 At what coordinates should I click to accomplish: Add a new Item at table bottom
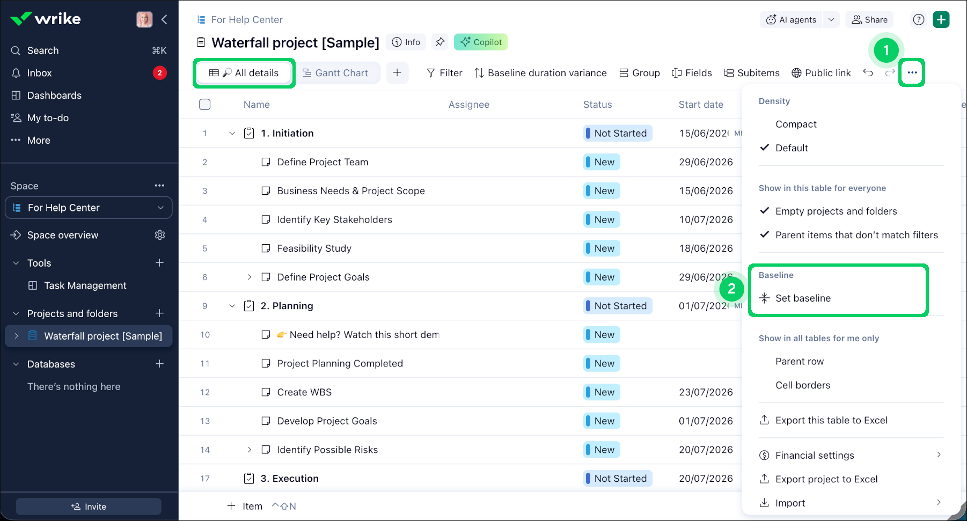coord(245,506)
